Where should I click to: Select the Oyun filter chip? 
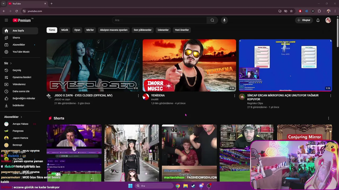(x=77, y=30)
